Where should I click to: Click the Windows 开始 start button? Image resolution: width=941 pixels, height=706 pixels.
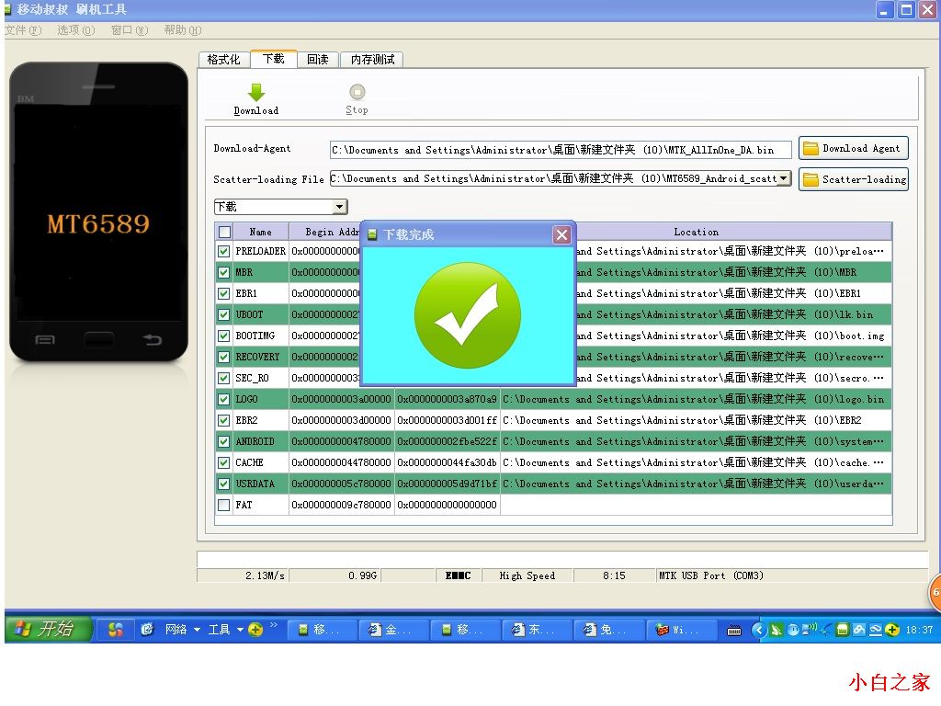click(x=48, y=629)
